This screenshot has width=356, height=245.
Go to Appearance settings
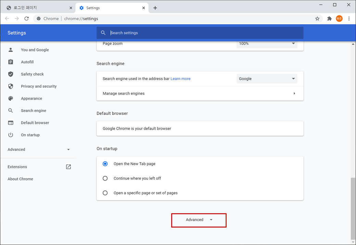coord(31,99)
